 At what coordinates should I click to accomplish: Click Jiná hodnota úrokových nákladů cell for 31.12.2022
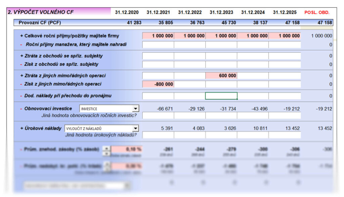(x=221, y=135)
